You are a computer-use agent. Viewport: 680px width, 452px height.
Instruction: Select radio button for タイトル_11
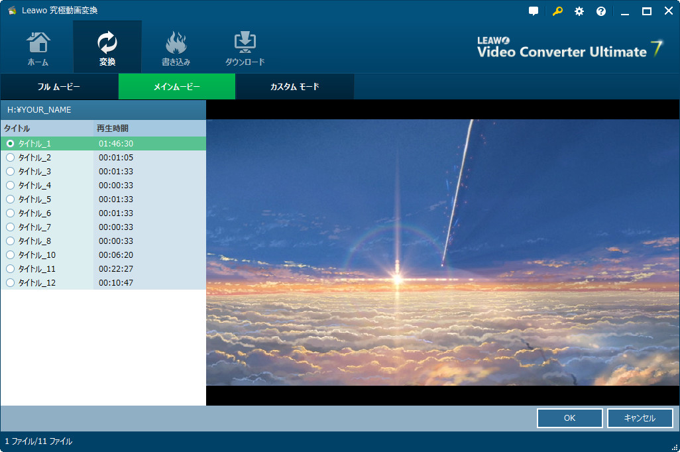11,268
